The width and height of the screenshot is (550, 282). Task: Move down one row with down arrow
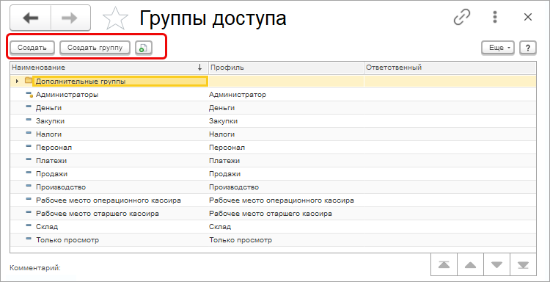tap(496, 264)
